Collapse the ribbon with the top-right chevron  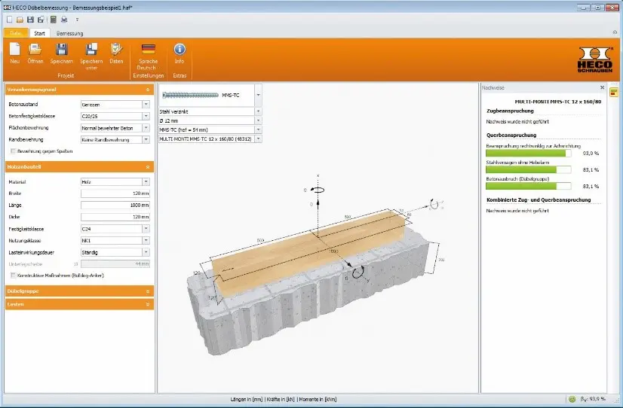615,32
